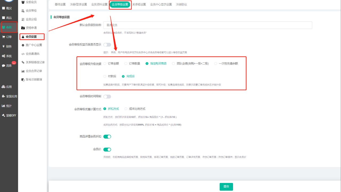This screenshot has height=192, width=341.
Task: Click the 账号注销管理 document icon
Action: (x=23, y=80)
